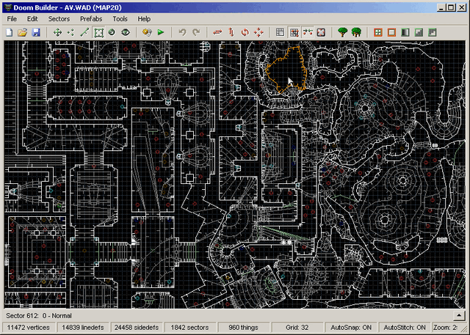This screenshot has height=335, width=470.
Task: Click the '14839 linedefs' status panel
Action: [x=83, y=328]
